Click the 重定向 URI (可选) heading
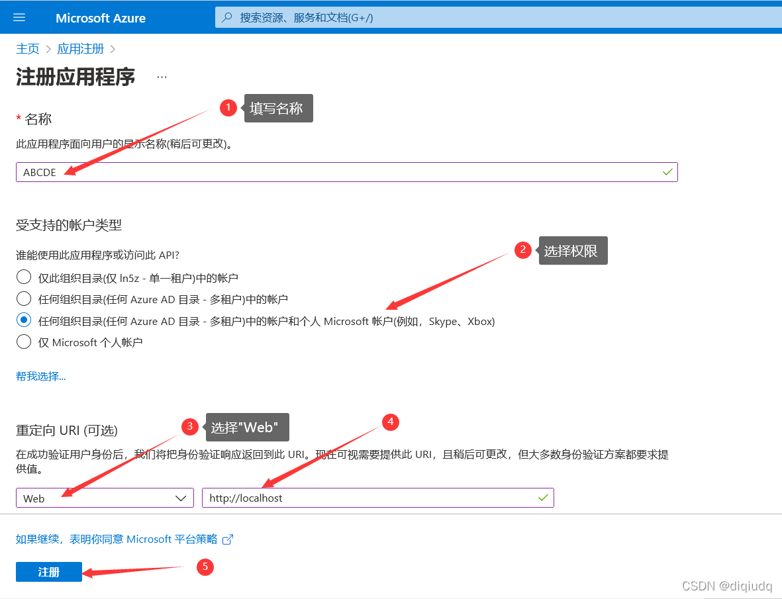The width and height of the screenshot is (782, 599). (67, 430)
